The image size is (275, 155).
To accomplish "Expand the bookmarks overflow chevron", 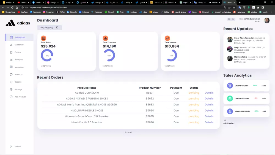I will tap(271, 12).
